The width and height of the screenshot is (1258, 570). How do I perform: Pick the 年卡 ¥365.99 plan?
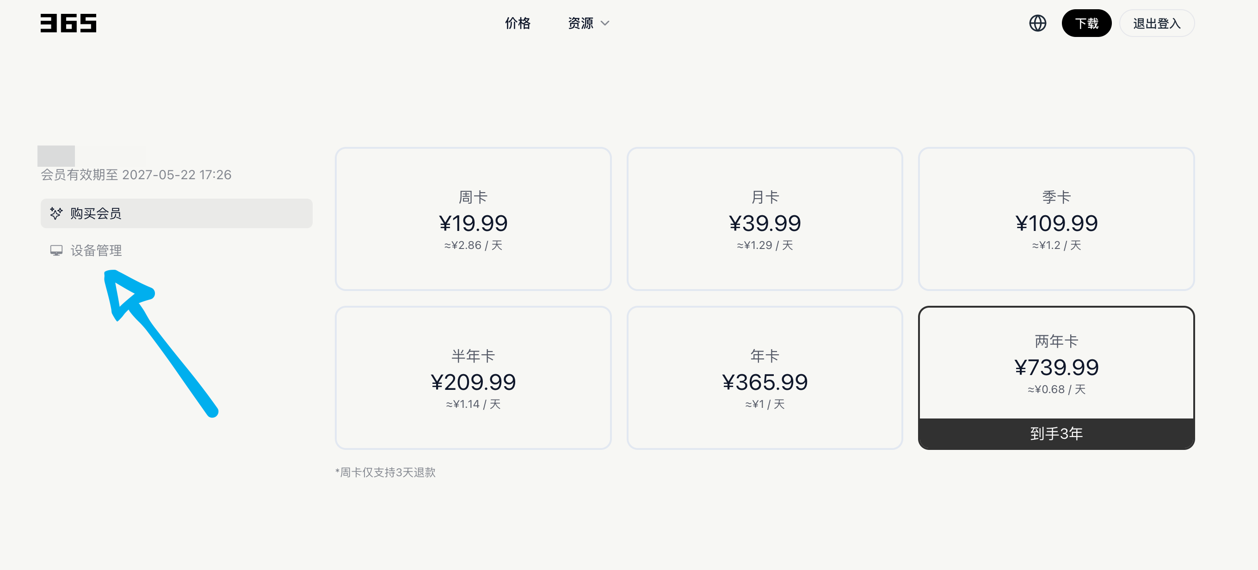point(764,377)
